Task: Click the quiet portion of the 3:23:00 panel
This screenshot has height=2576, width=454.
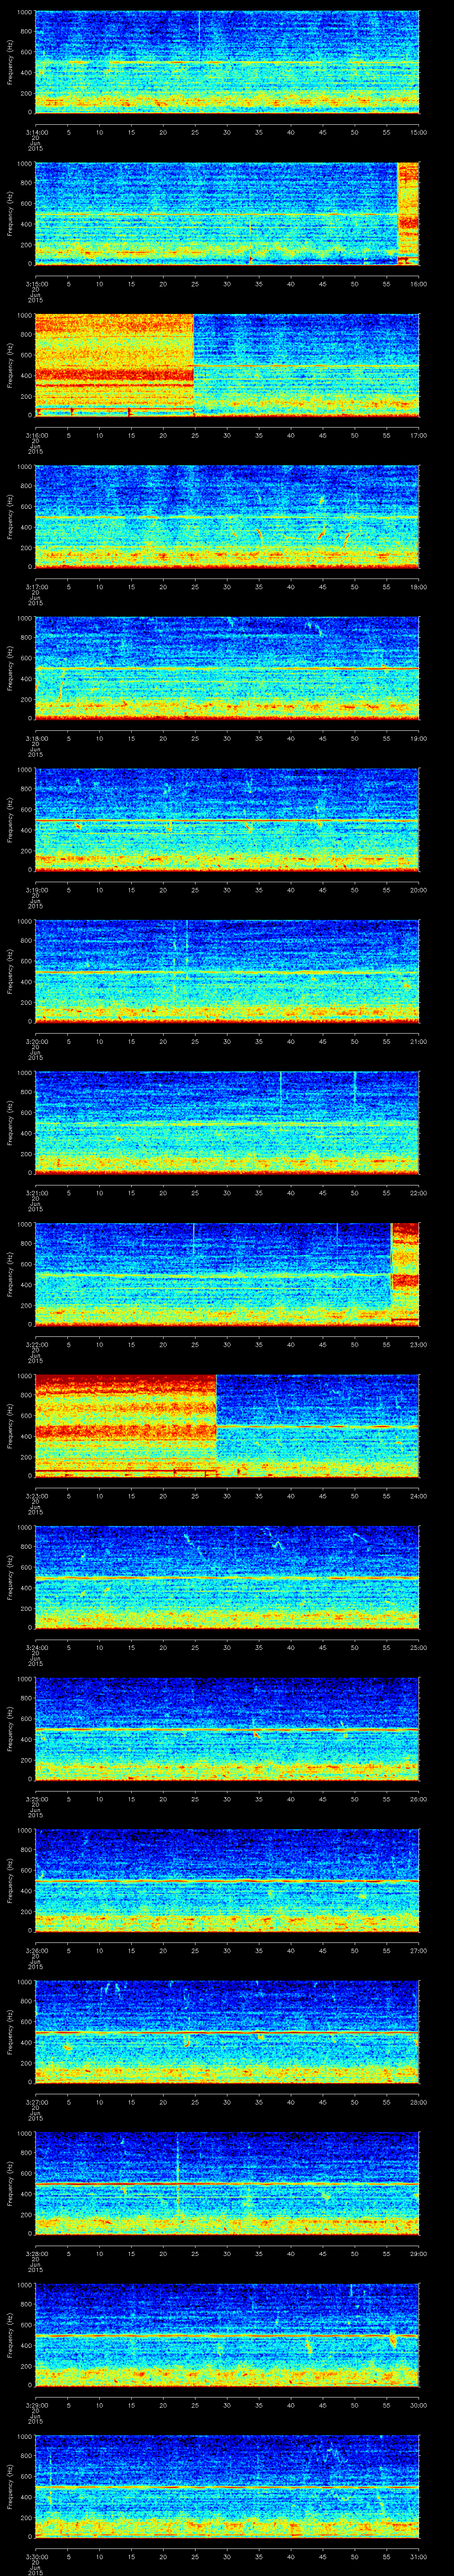Action: pos(318,1425)
